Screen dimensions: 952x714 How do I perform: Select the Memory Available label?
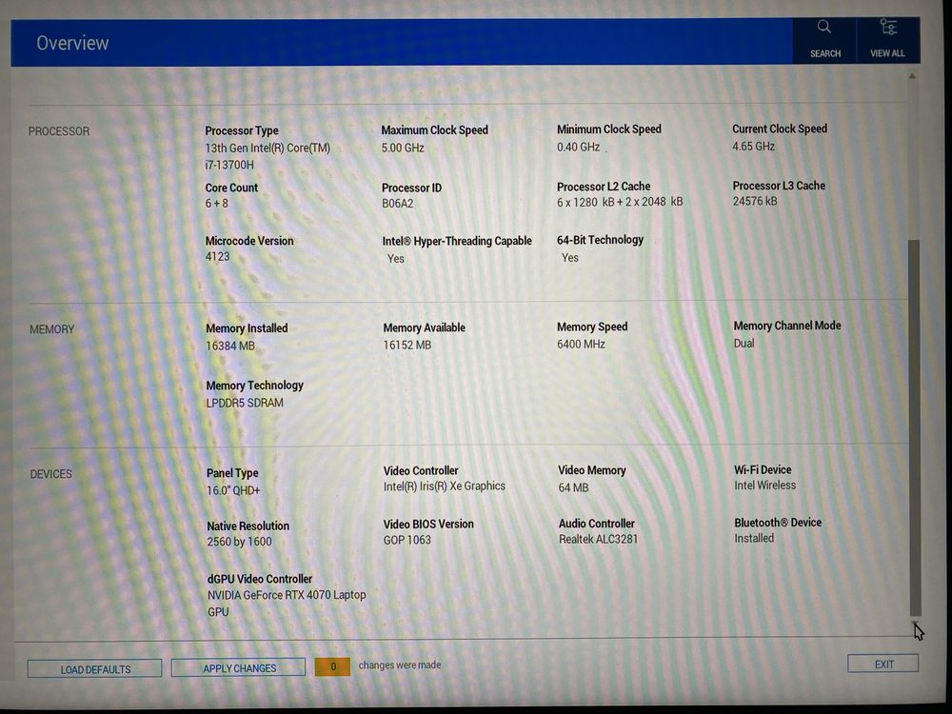(424, 327)
